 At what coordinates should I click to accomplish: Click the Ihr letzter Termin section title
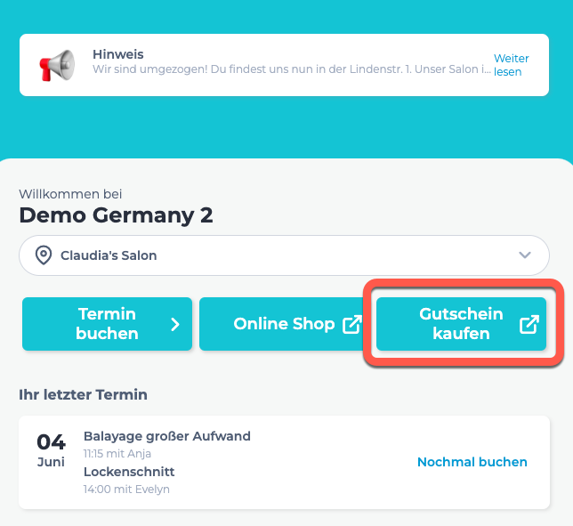pyautogui.click(x=84, y=395)
